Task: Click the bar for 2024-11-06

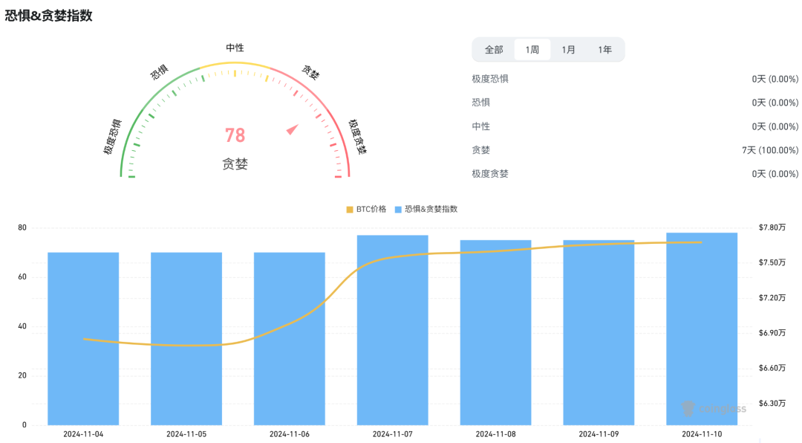Action: (x=290, y=338)
